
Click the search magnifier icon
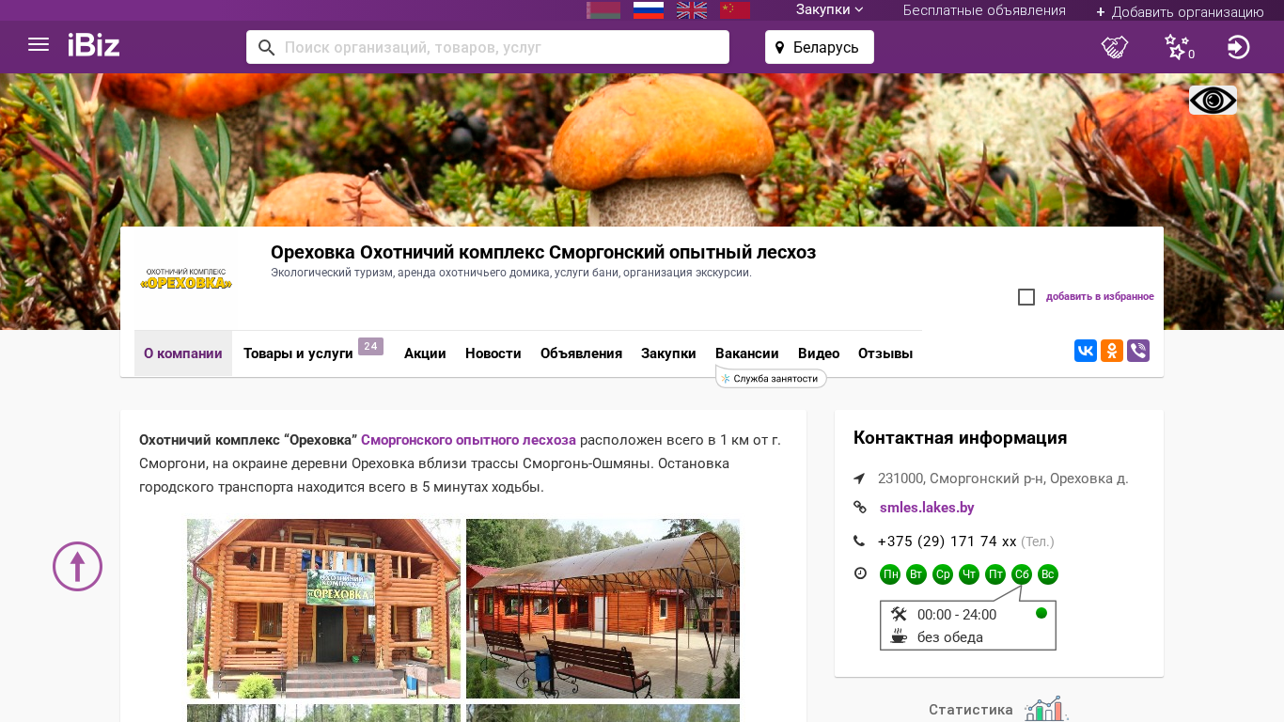coord(266,47)
